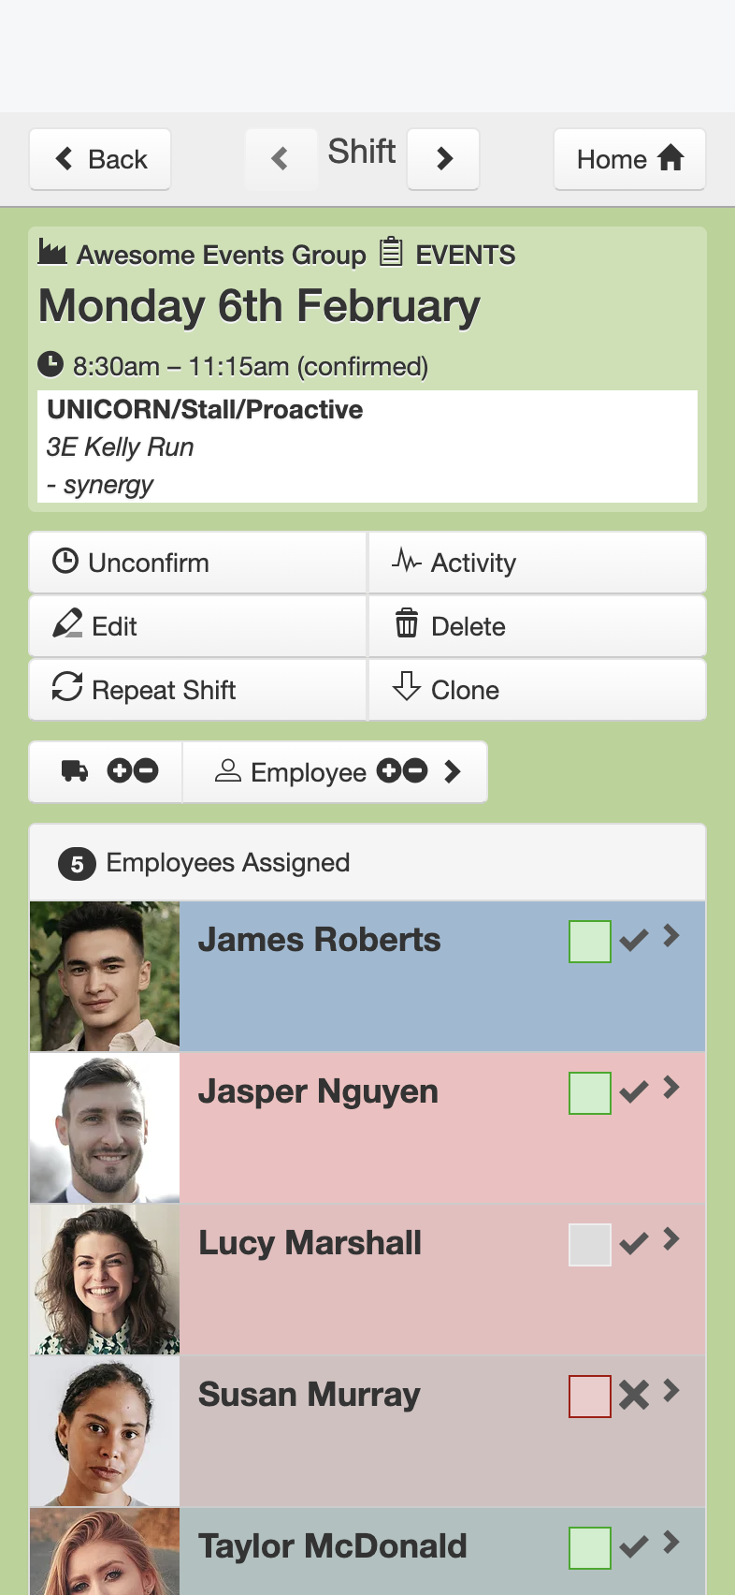Toggle James Roberts' green status checkbox
The image size is (735, 1595).
point(590,942)
